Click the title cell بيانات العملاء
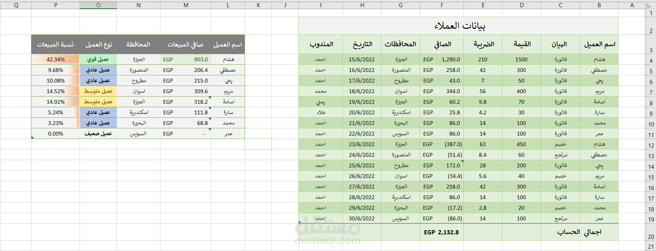Image resolution: width=656 pixels, height=251 pixels. coord(458,26)
